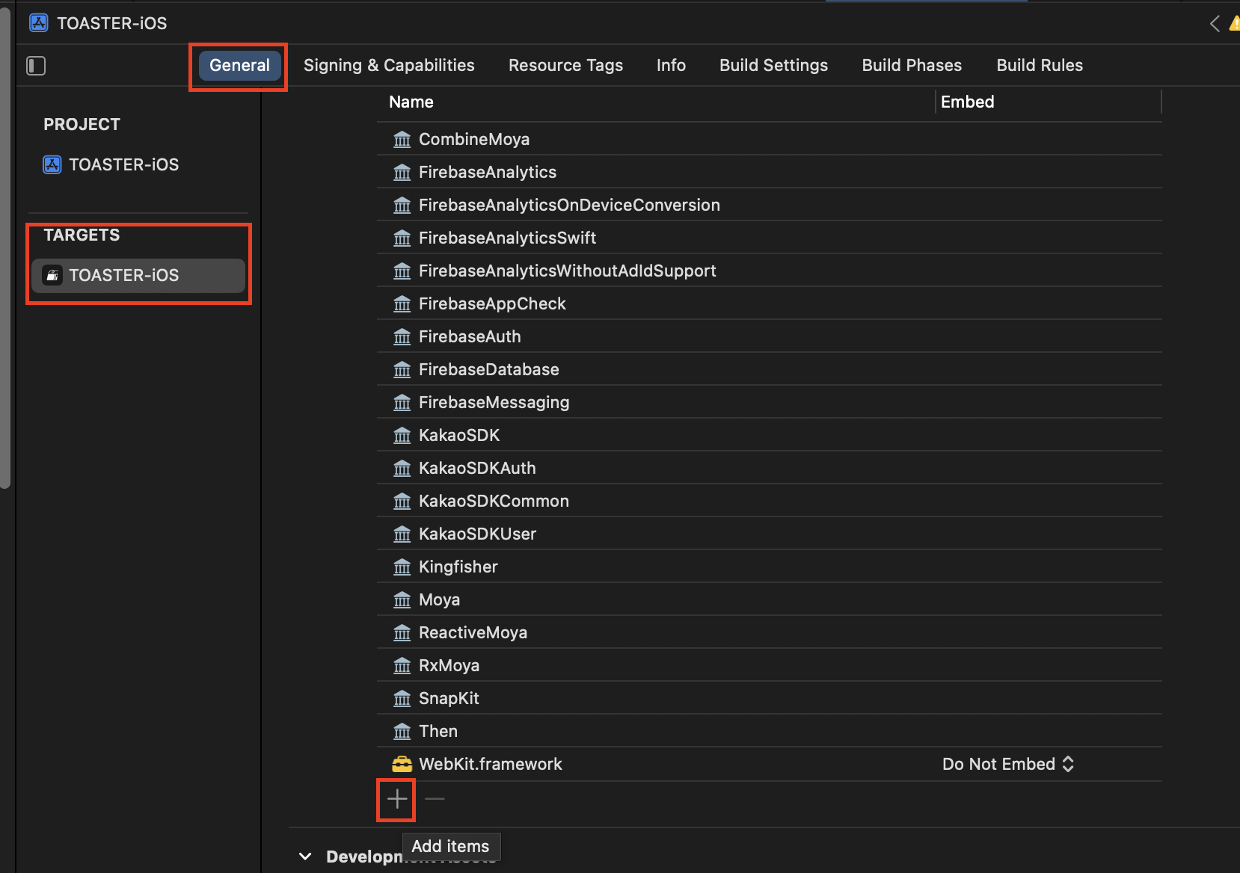The image size is (1240, 873).
Task: Switch to the Info tab
Action: pos(671,65)
